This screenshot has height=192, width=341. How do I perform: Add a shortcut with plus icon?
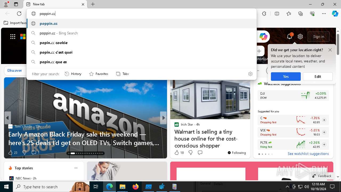[259, 51]
